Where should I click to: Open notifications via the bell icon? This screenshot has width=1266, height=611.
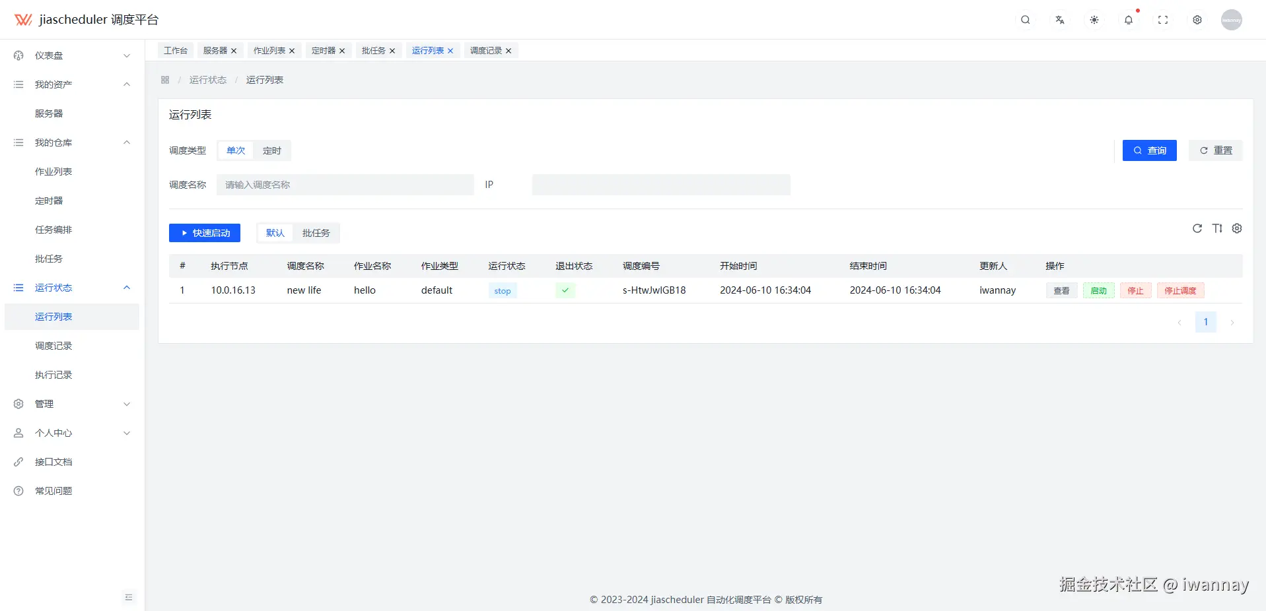click(x=1128, y=20)
